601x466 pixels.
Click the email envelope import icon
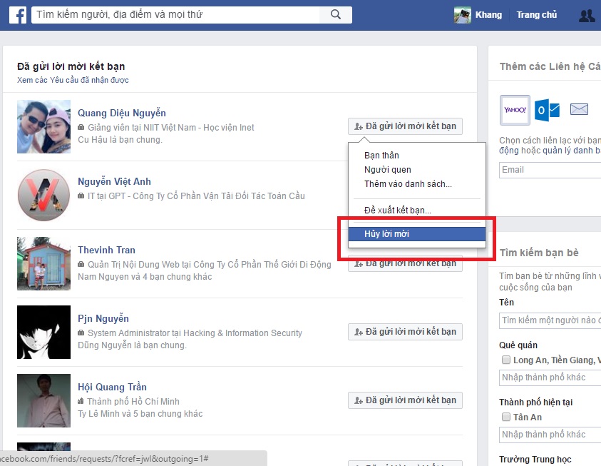(577, 108)
